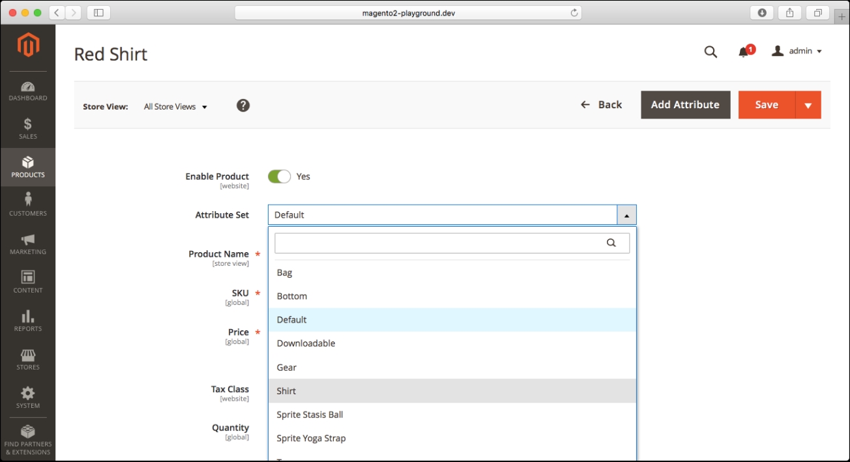Show all Safari tabs

pos(817,12)
